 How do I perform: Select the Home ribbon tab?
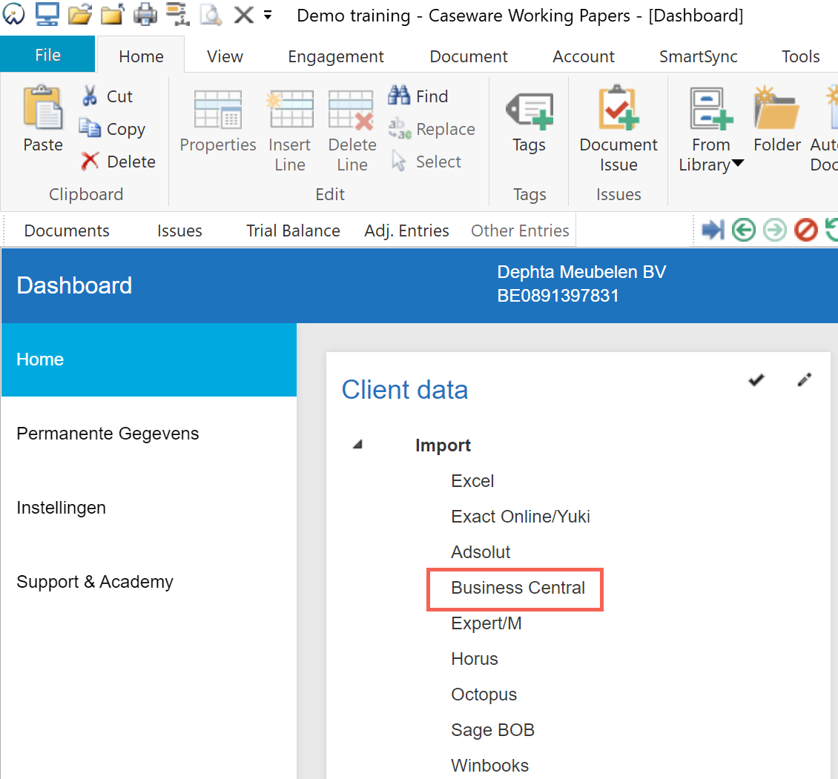pyautogui.click(x=141, y=56)
